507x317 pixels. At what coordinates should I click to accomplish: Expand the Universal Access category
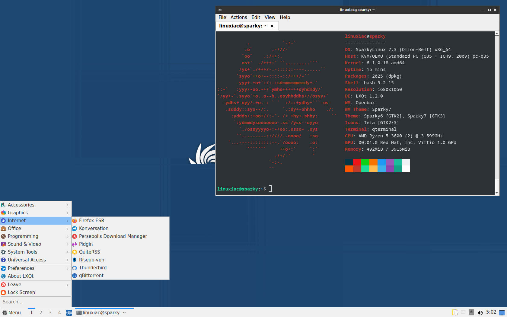(36, 260)
